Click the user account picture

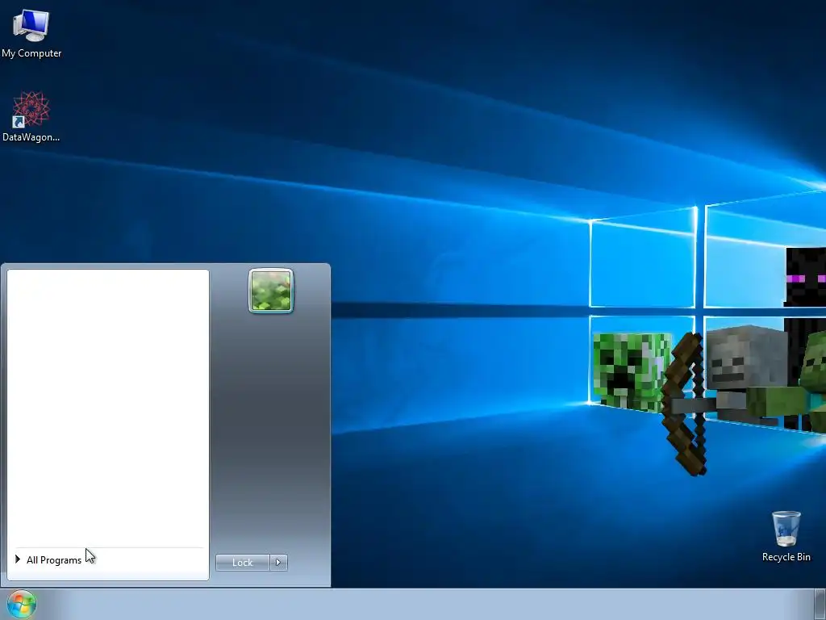click(271, 291)
